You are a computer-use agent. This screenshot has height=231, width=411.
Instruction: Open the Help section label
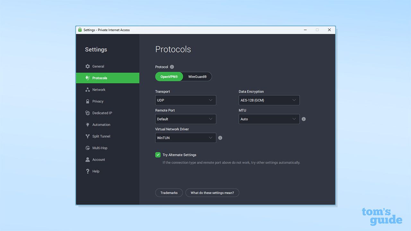tap(96, 171)
